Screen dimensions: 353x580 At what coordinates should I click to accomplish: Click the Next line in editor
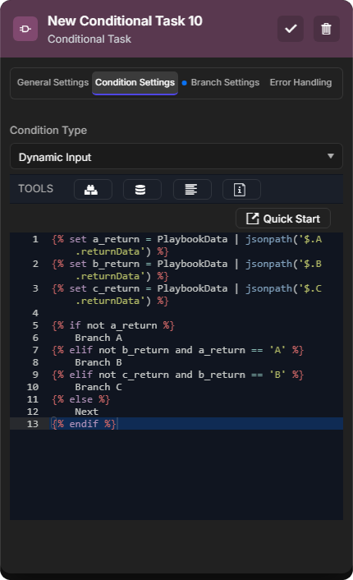pos(86,412)
